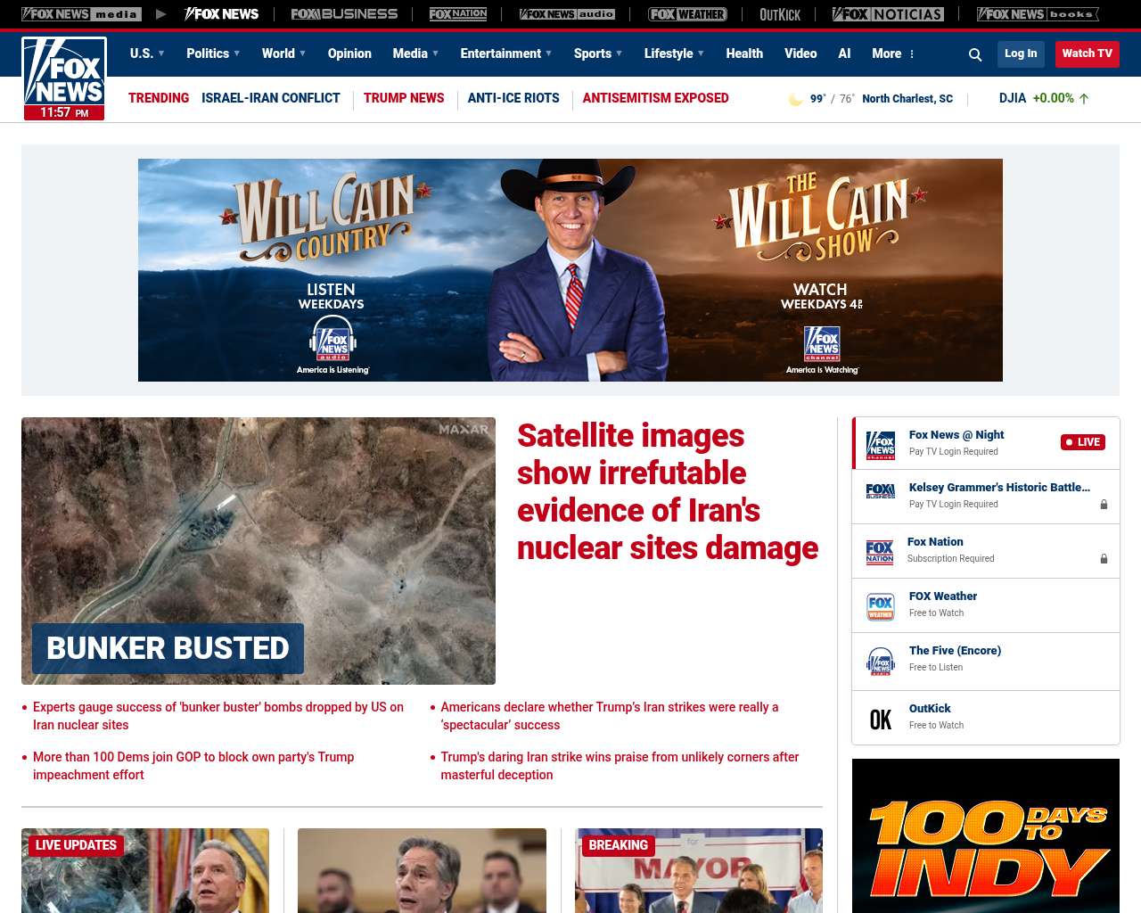This screenshot has height=913, width=1141.
Task: Click the moon weather icon
Action: pyautogui.click(x=795, y=99)
